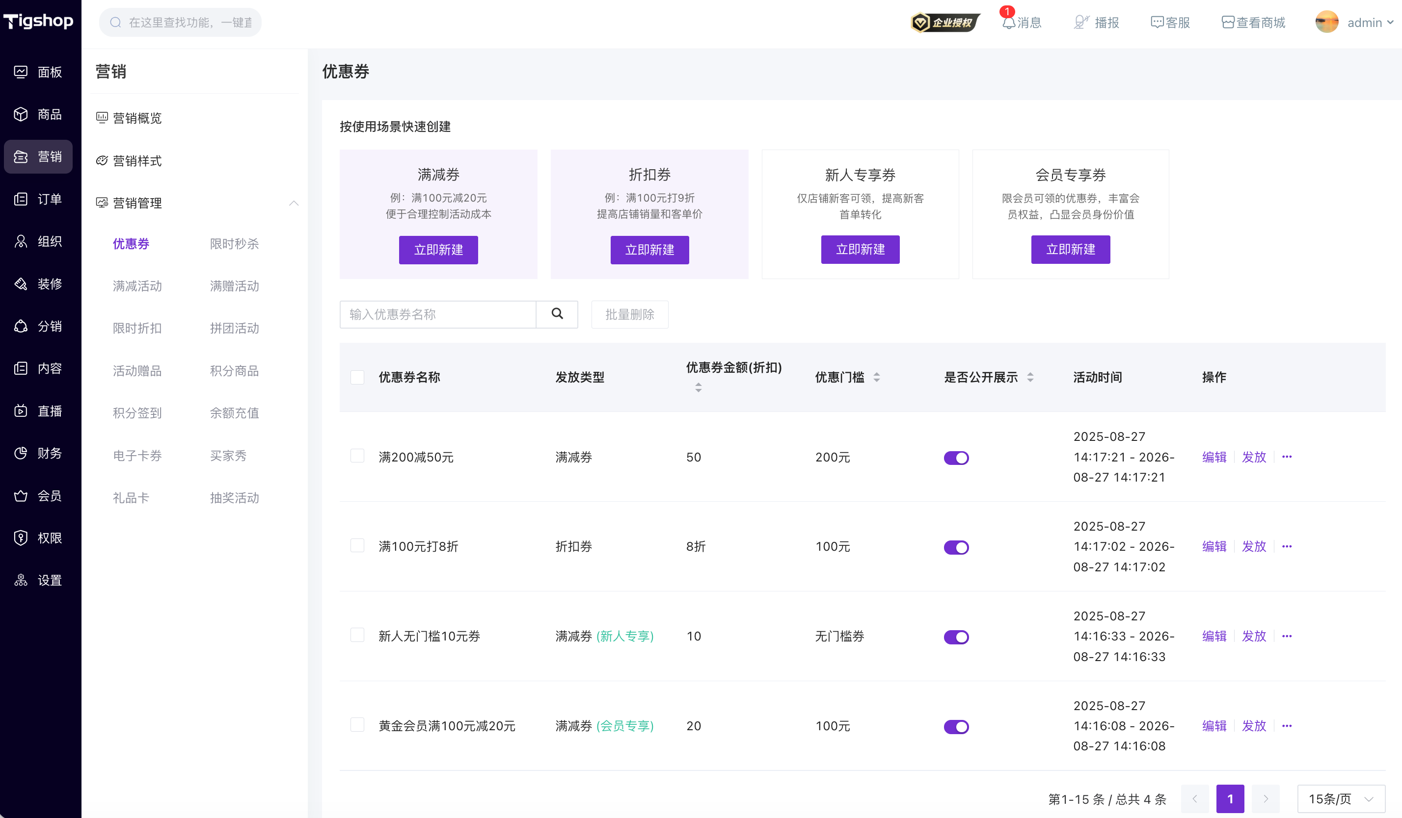The height and width of the screenshot is (818, 1402).
Task: Open the 商品 products cube icon
Action: point(21,114)
